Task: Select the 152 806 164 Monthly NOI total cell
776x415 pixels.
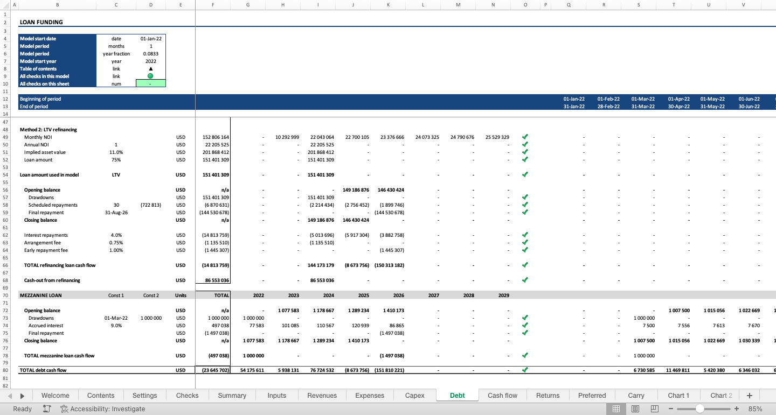Action: click(213, 137)
